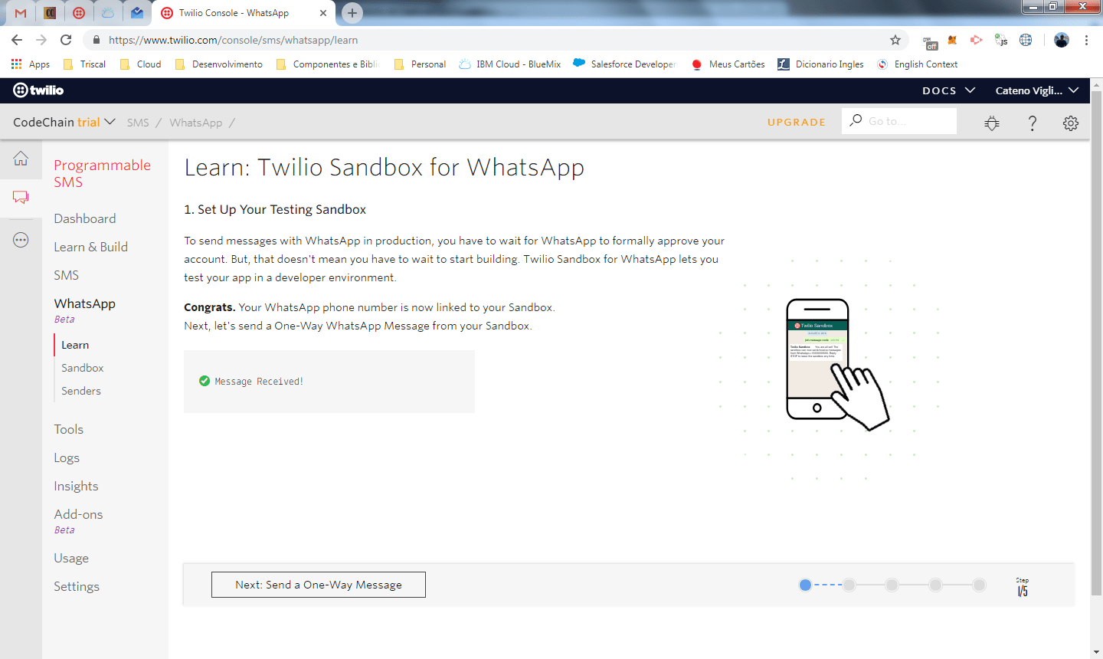Open Settings in the sidebar
This screenshot has height=659, width=1103.
77,586
